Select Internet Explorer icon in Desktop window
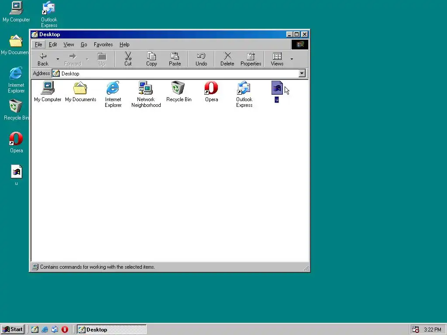 coord(113,94)
